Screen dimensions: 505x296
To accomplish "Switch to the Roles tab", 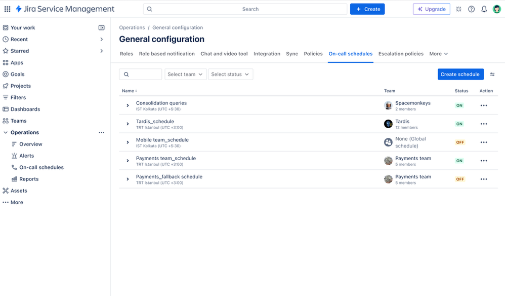I will pos(127,54).
